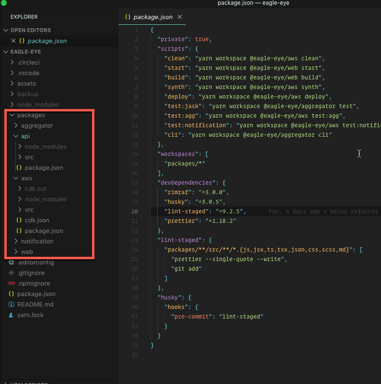The height and width of the screenshot is (384, 381).
Task: Click the "scripts" key in editor
Action: pyautogui.click(x=173, y=49)
